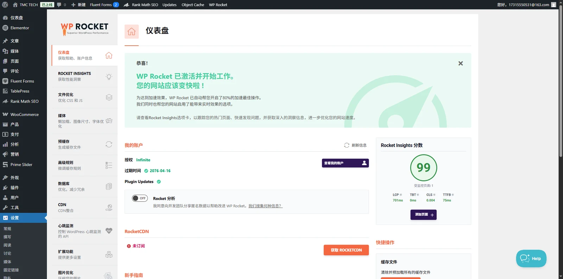The width and height of the screenshot is (563, 279).
Task: Click the green check icon beside Plugin Updates
Action: 159,182
